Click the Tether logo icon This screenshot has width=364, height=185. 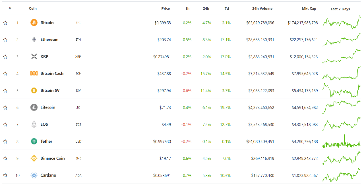point(34,141)
